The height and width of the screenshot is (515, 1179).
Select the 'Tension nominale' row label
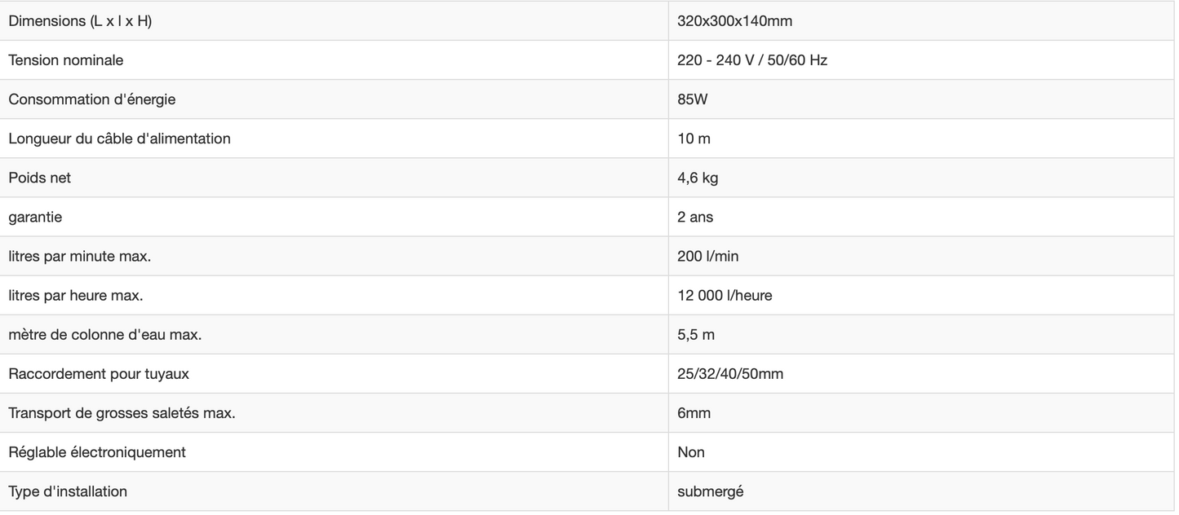66,60
